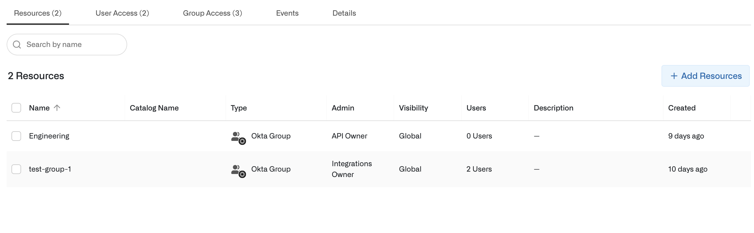This screenshot has height=233, width=754.
Task: Select the test-group-1 row checkbox
Action: coord(16,169)
